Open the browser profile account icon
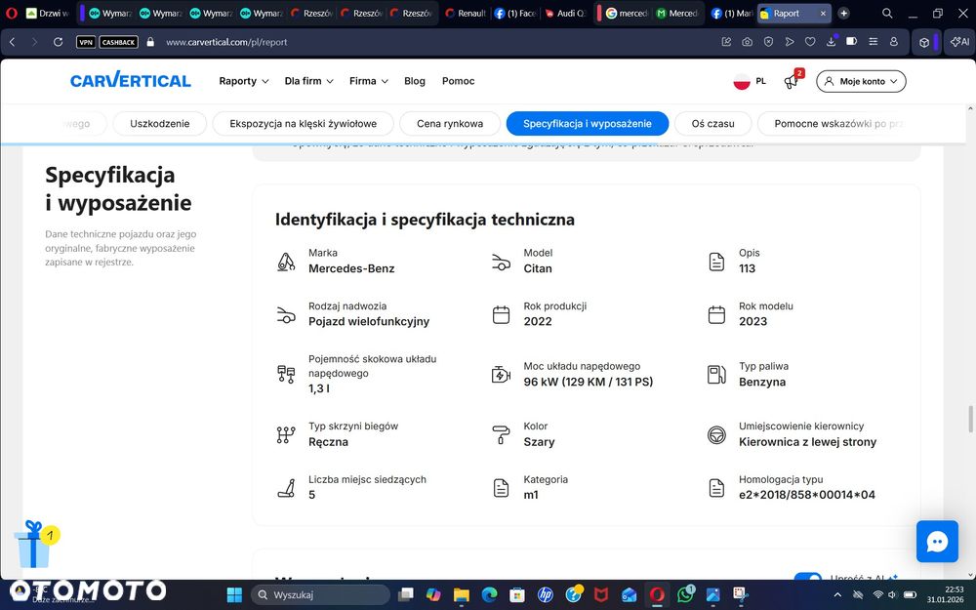Screen dimensions: 976x610 pyautogui.click(x=894, y=42)
